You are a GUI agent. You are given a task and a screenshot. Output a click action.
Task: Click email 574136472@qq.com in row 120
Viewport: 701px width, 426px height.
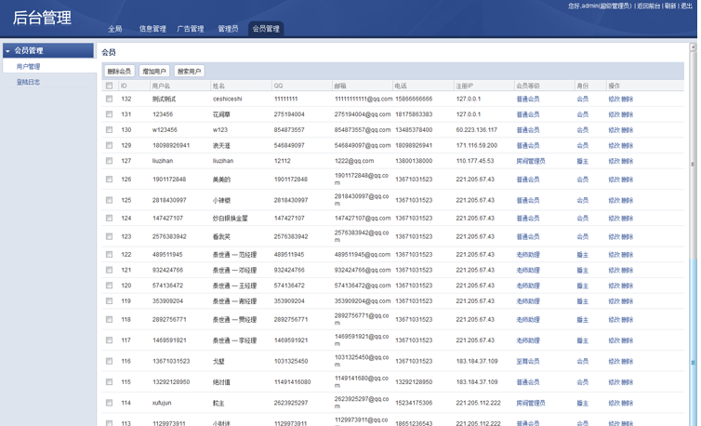[x=363, y=285]
